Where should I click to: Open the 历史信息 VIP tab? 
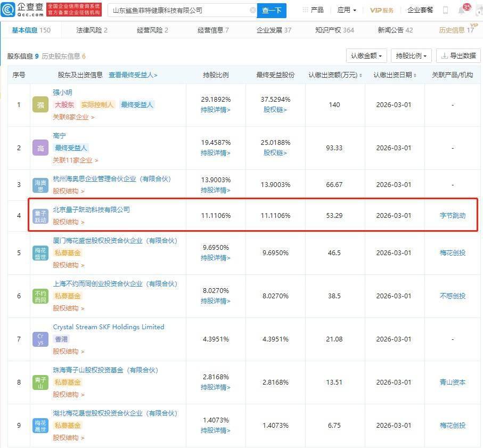(x=457, y=30)
